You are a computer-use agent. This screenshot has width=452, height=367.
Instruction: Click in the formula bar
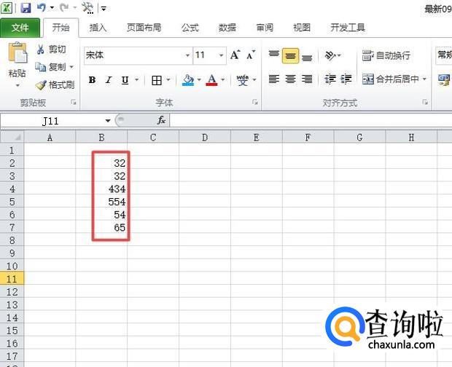point(311,120)
